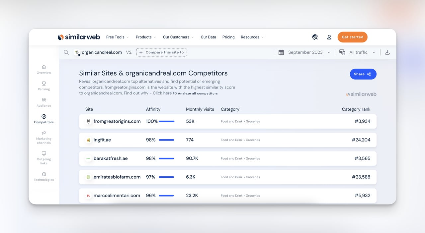The width and height of the screenshot is (425, 233).
Task: Open the emiratesbiofarm.com site link
Action: [x=117, y=177]
